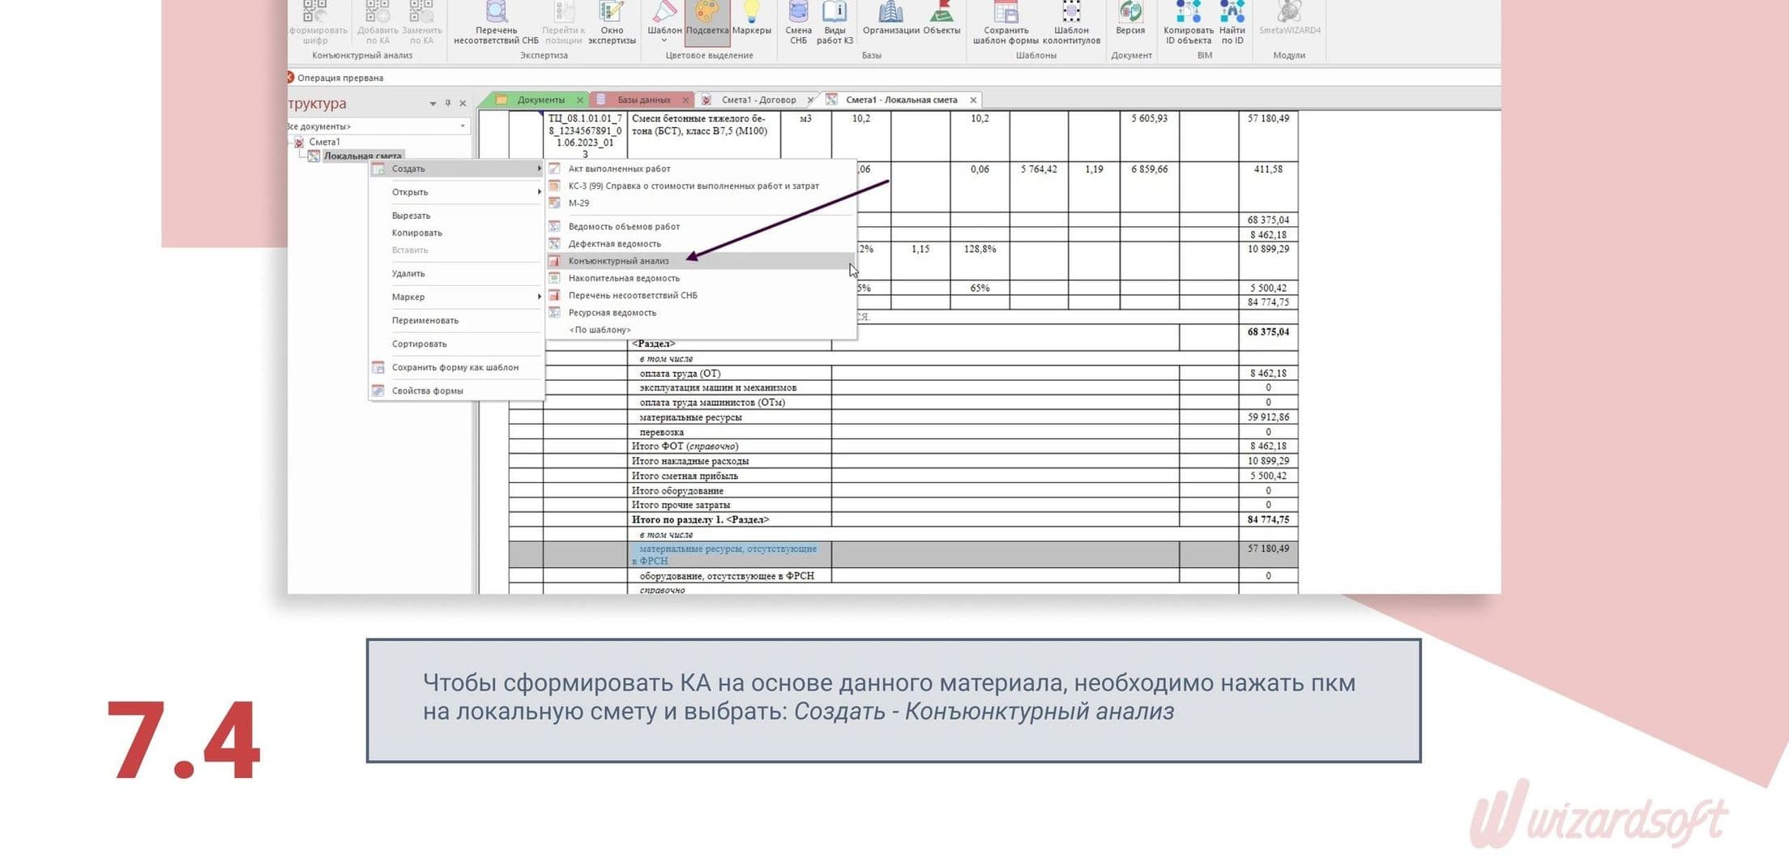
Task: Select Смета1 - Локальная смета tab
Action: [x=901, y=100]
